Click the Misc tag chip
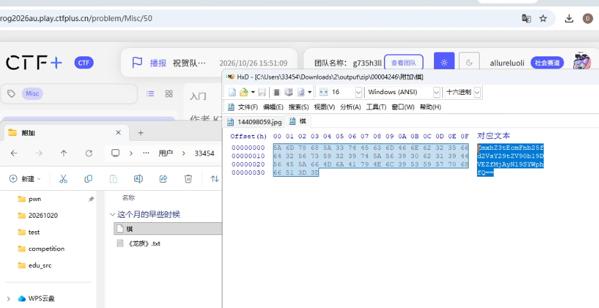599x308 pixels. 33,93
